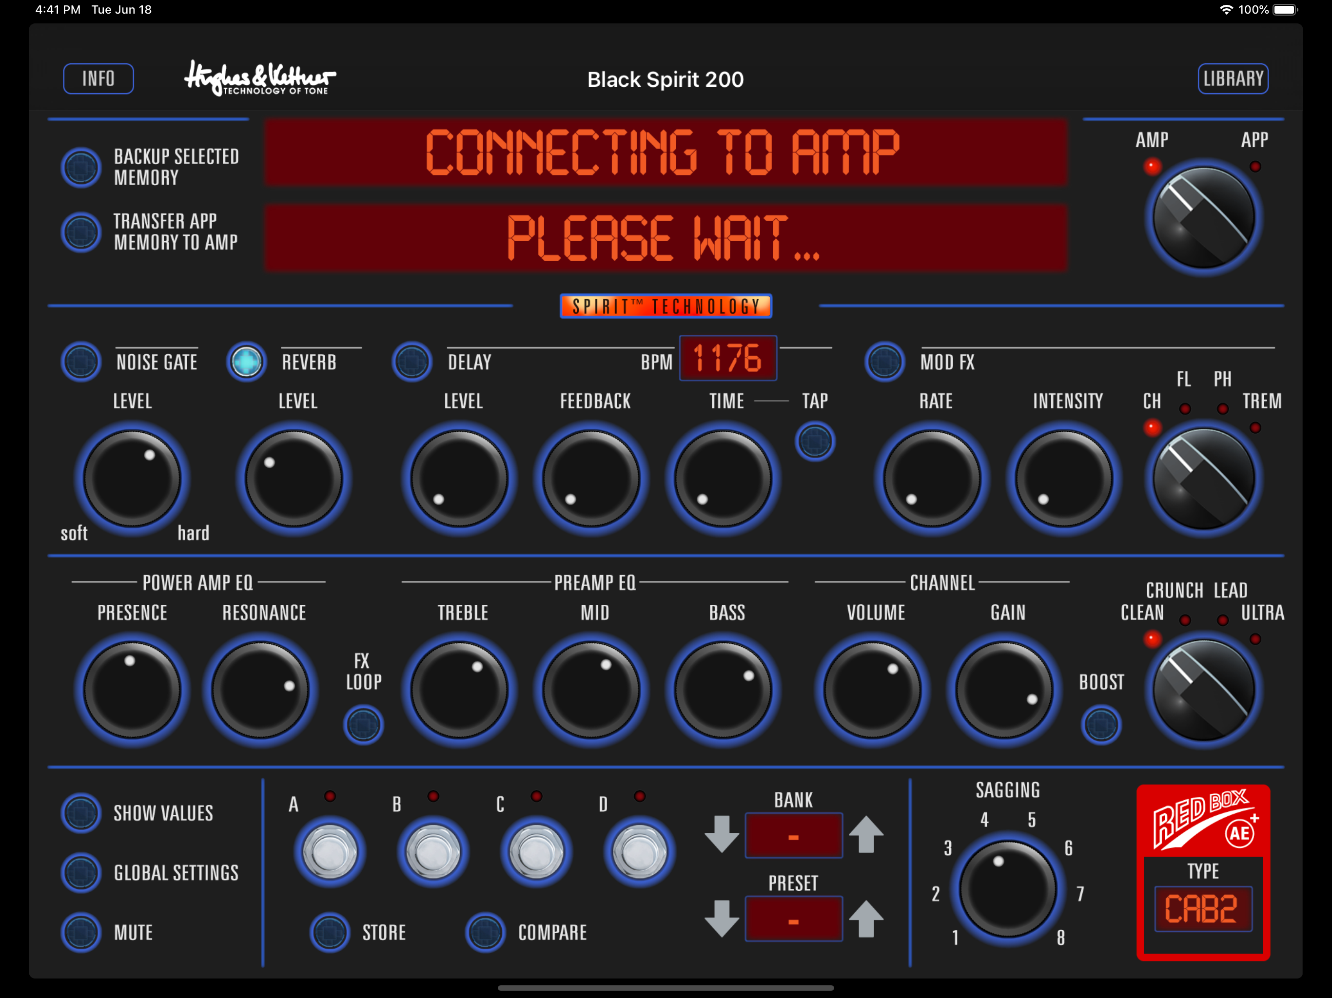Viewport: 1332px width, 998px height.
Task: Click the MID knob
Action: 591,690
